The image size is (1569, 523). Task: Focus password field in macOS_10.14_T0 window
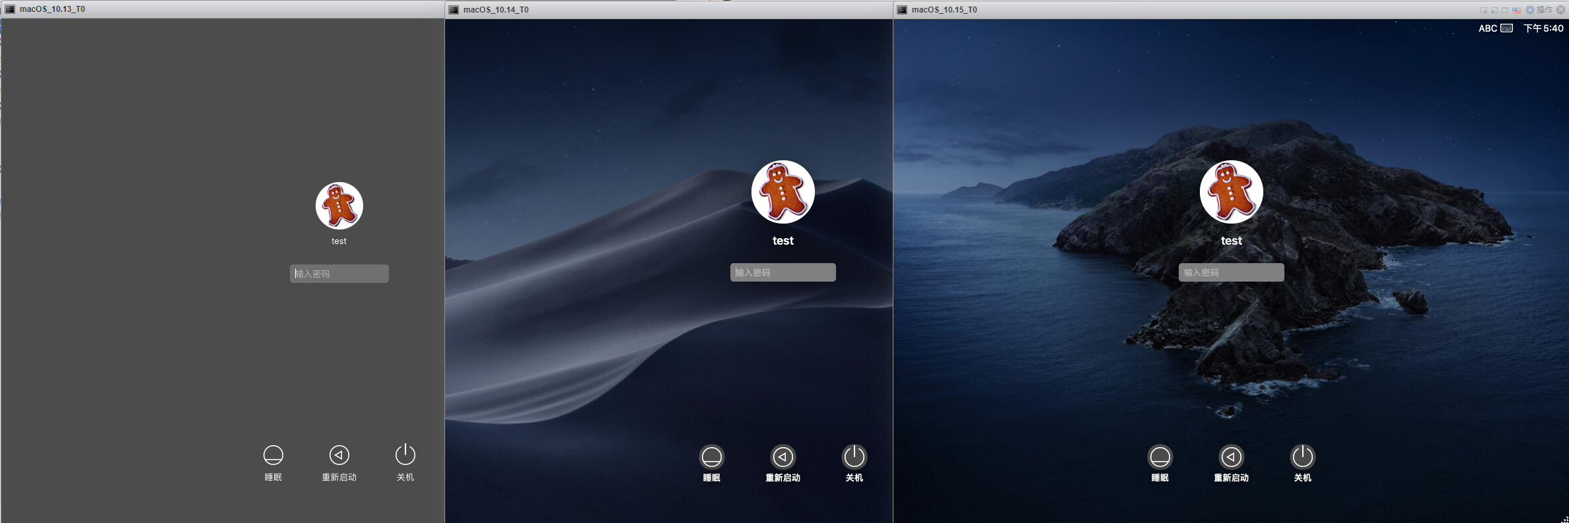click(783, 272)
